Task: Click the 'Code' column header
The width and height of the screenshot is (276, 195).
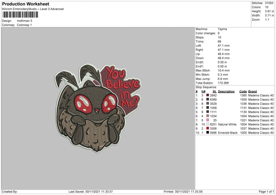Action: point(243,92)
